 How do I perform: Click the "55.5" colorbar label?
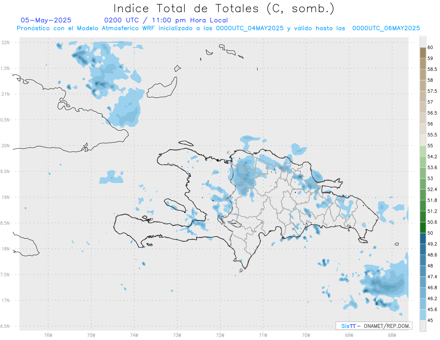point(432,135)
